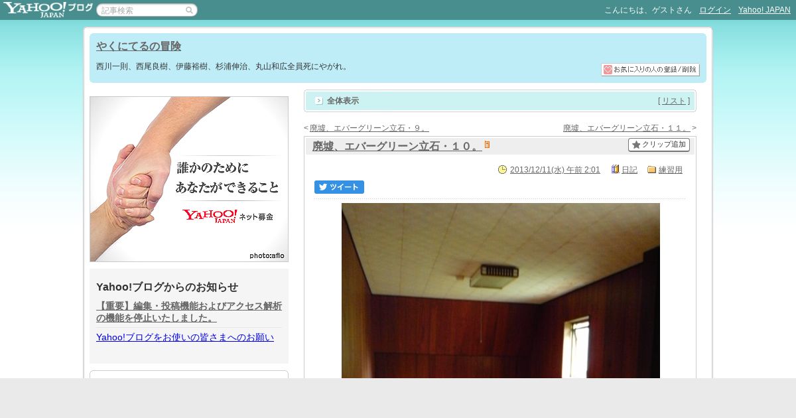Click the 日記 category icon

pyautogui.click(x=615, y=170)
